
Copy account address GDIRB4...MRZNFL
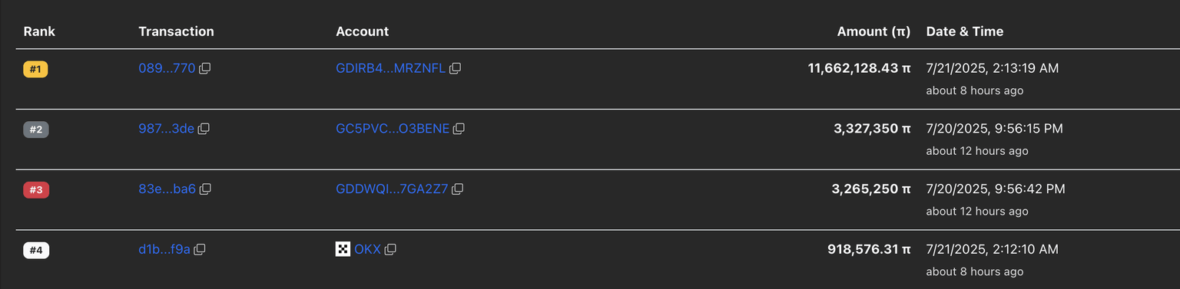pyautogui.click(x=455, y=68)
